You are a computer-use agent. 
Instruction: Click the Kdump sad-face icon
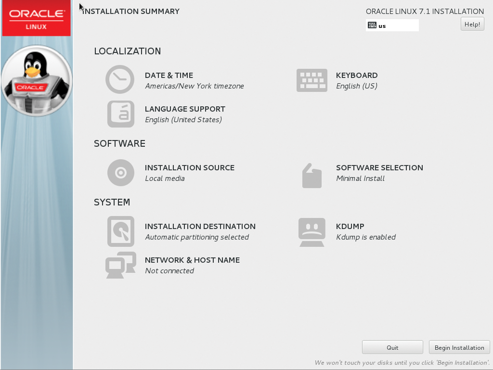pyautogui.click(x=311, y=232)
